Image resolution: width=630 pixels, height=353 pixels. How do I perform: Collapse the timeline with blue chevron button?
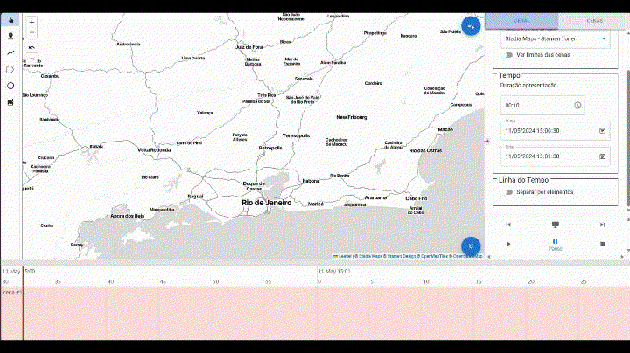471,246
